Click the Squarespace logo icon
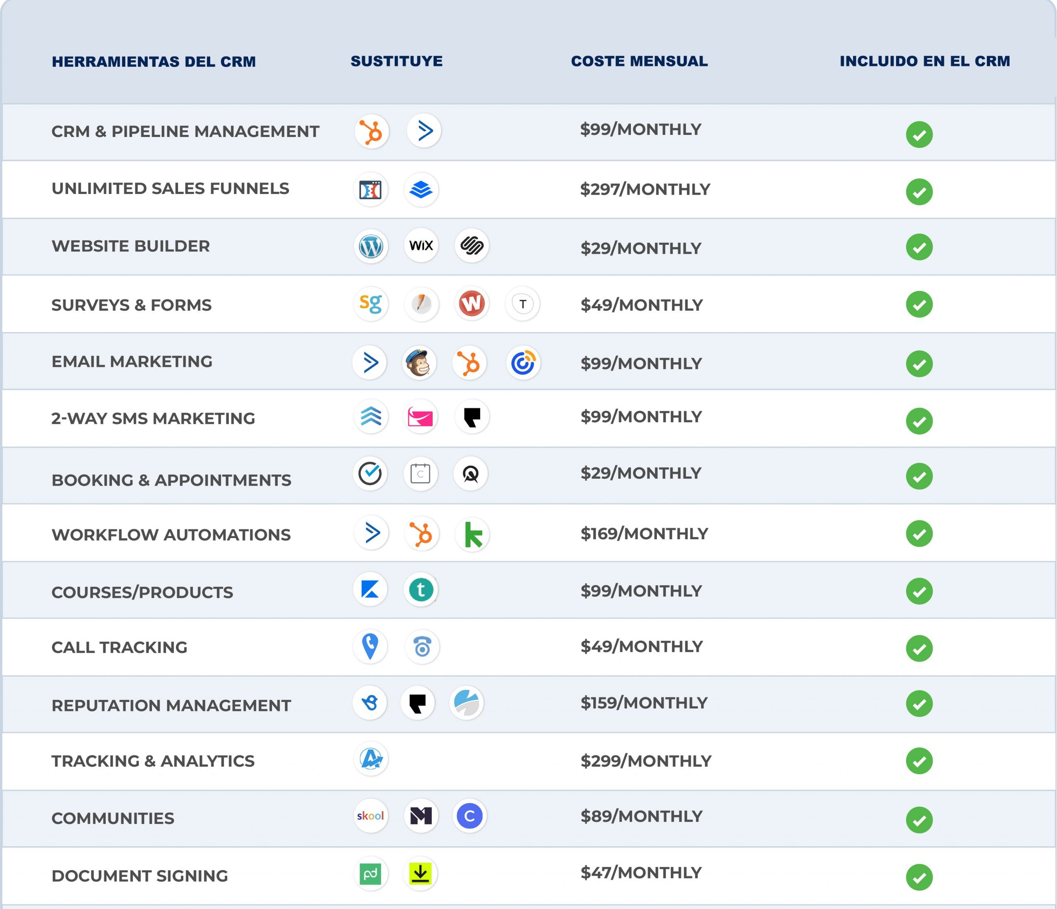Screen dimensions: 1057x909 pos(472,246)
